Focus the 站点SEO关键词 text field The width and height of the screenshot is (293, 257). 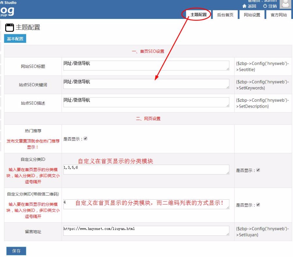146,84
